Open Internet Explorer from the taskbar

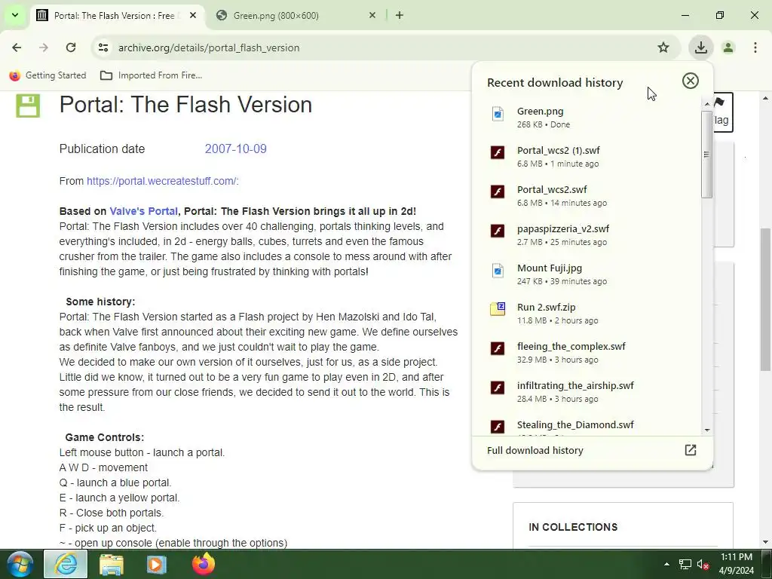[x=66, y=564]
